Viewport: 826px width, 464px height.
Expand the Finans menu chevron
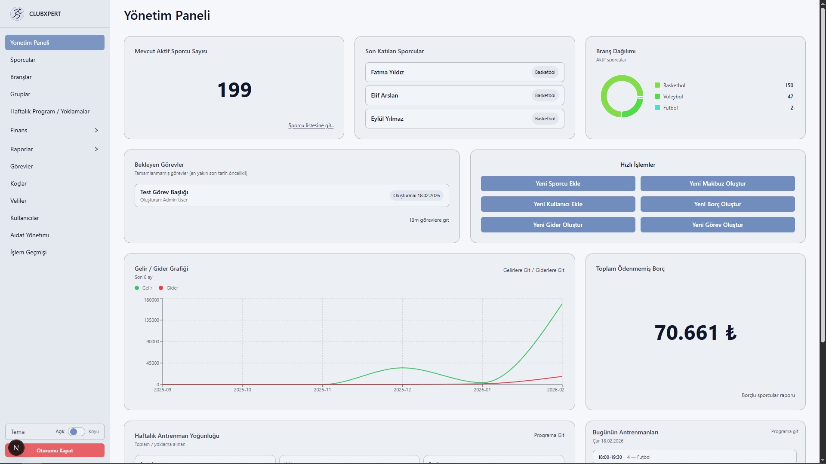tap(96, 130)
